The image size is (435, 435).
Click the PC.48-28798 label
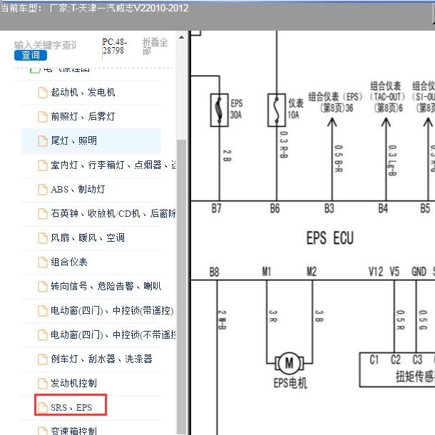115,46
